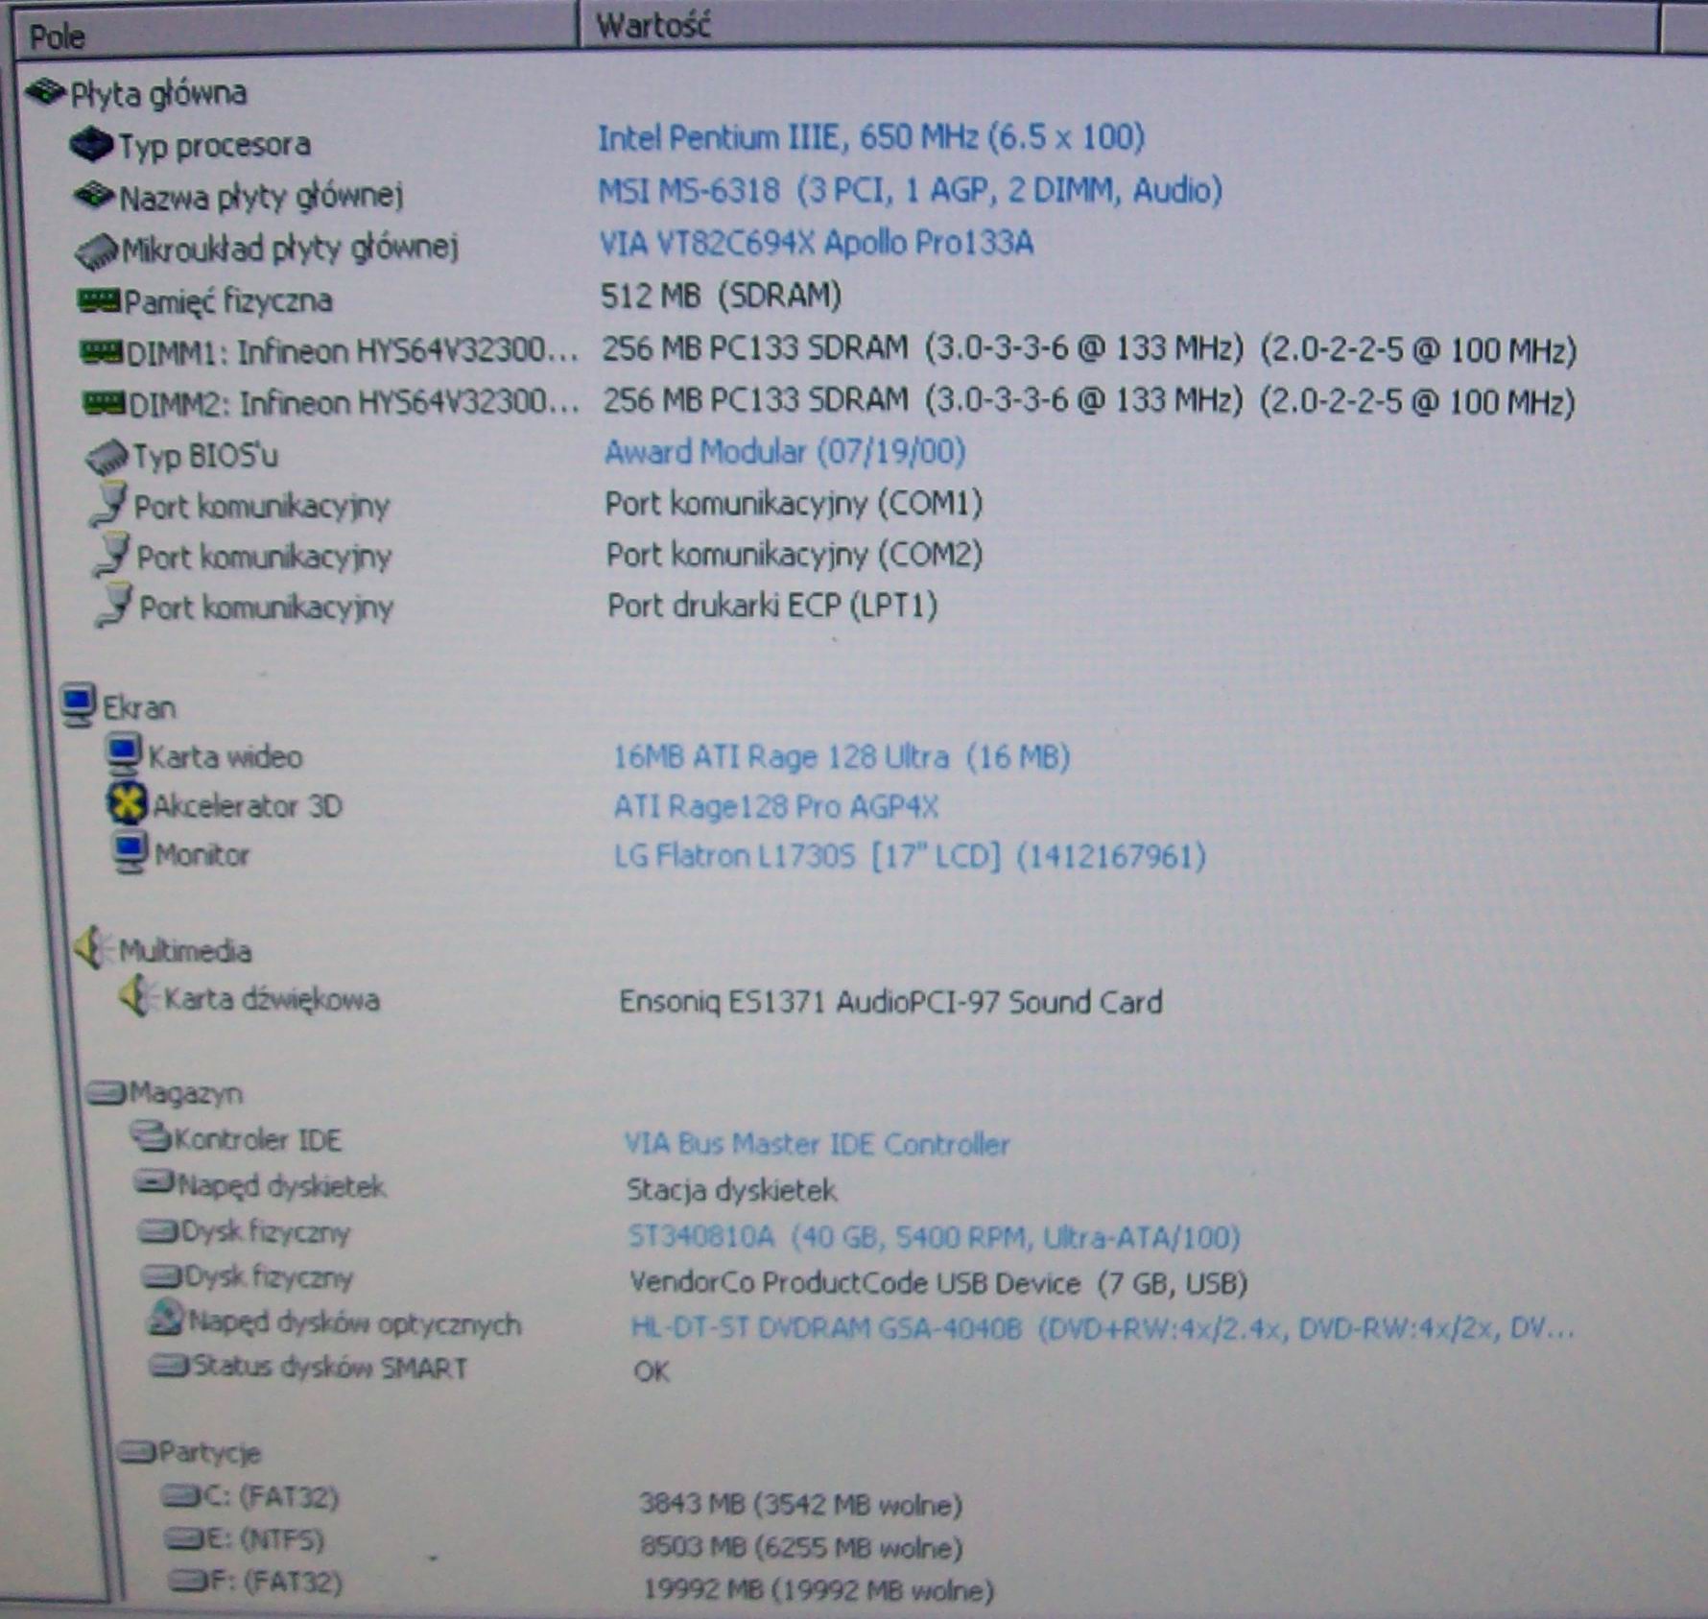The width and height of the screenshot is (1708, 1619).
Task: Select the 'Akcelerator 3D' field label
Action: click(x=247, y=805)
